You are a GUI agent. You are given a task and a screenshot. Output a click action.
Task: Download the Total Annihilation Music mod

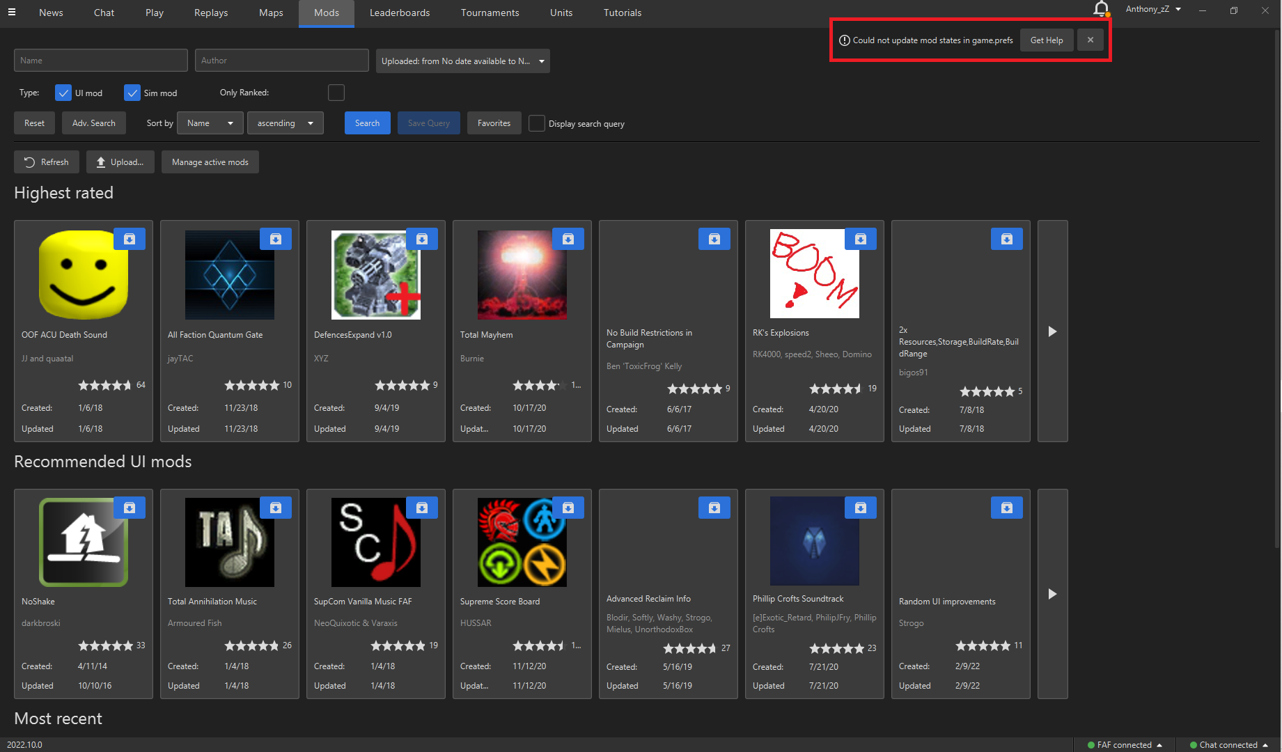[x=276, y=508]
